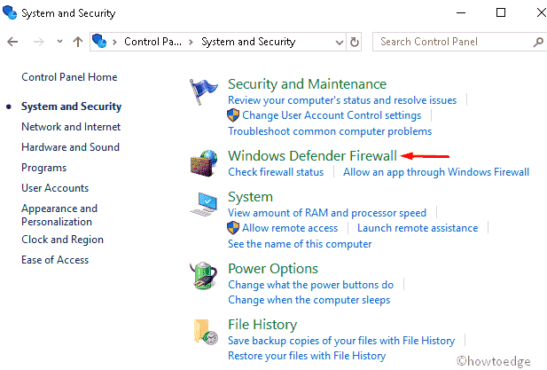This screenshot has width=547, height=370.
Task: Open See the name of this computer
Action: click(x=300, y=244)
